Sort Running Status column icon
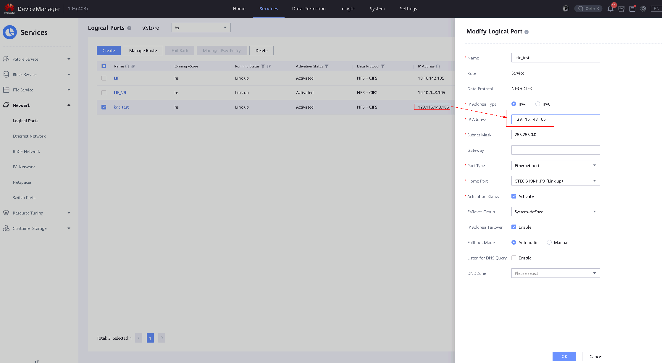 pos(269,67)
